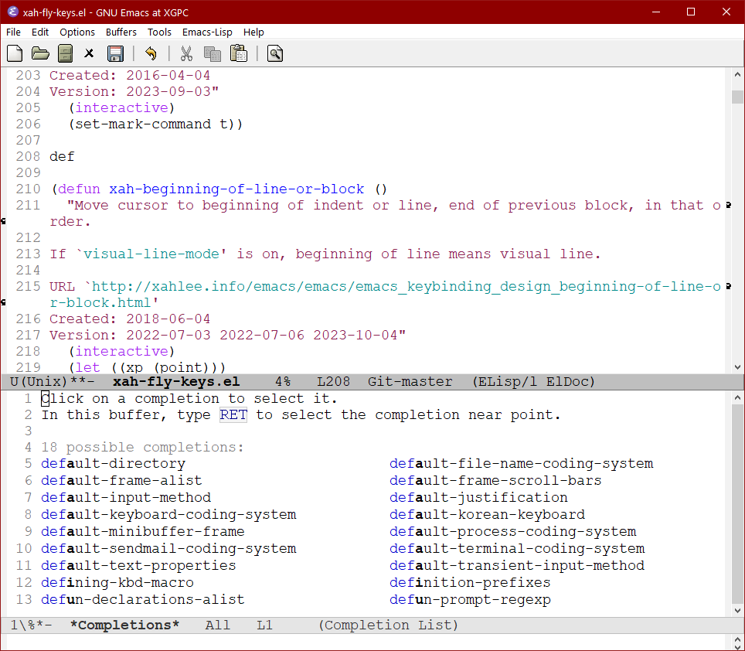Create a new file using the toolbar

[x=14, y=53]
